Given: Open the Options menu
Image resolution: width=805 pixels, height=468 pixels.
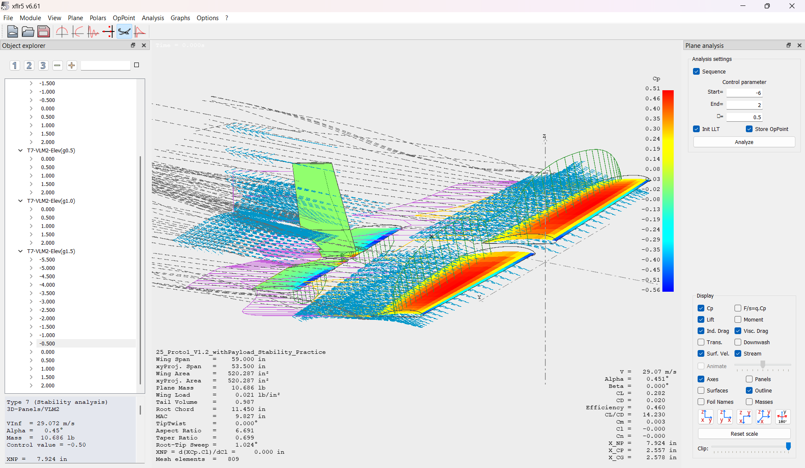Looking at the screenshot, I should pyautogui.click(x=207, y=18).
